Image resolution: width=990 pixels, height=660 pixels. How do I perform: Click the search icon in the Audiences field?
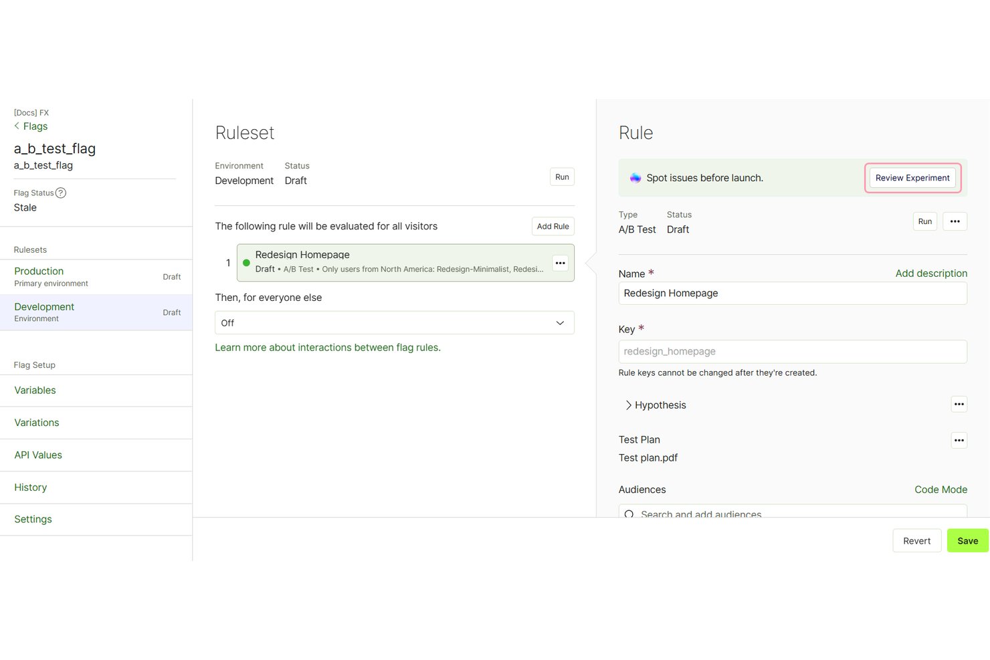(629, 514)
